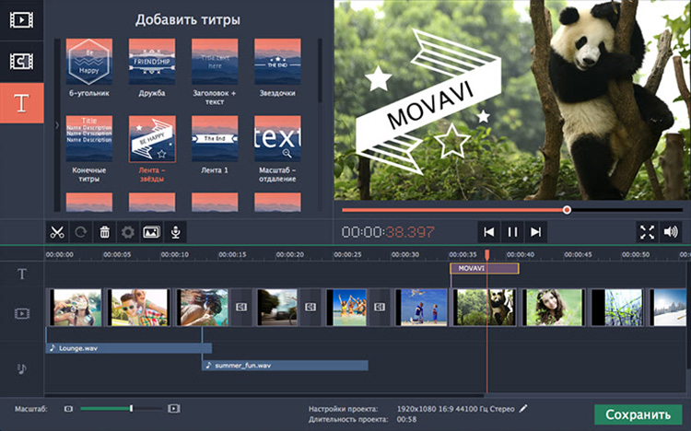Pause the video playback
The height and width of the screenshot is (431, 691).
click(512, 232)
